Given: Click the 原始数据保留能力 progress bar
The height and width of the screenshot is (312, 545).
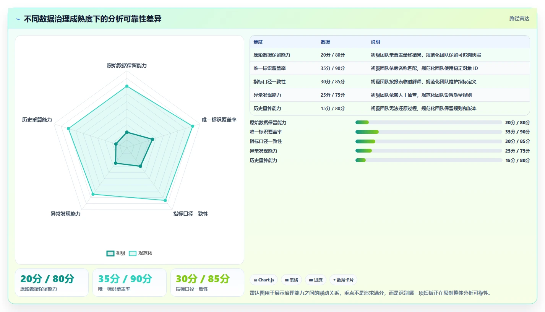Looking at the screenshot, I should coord(428,122).
